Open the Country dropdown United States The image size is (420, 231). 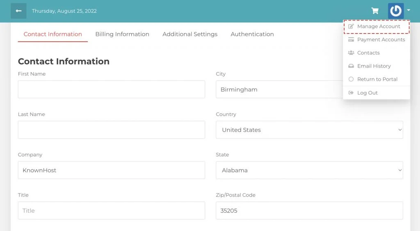click(309, 130)
